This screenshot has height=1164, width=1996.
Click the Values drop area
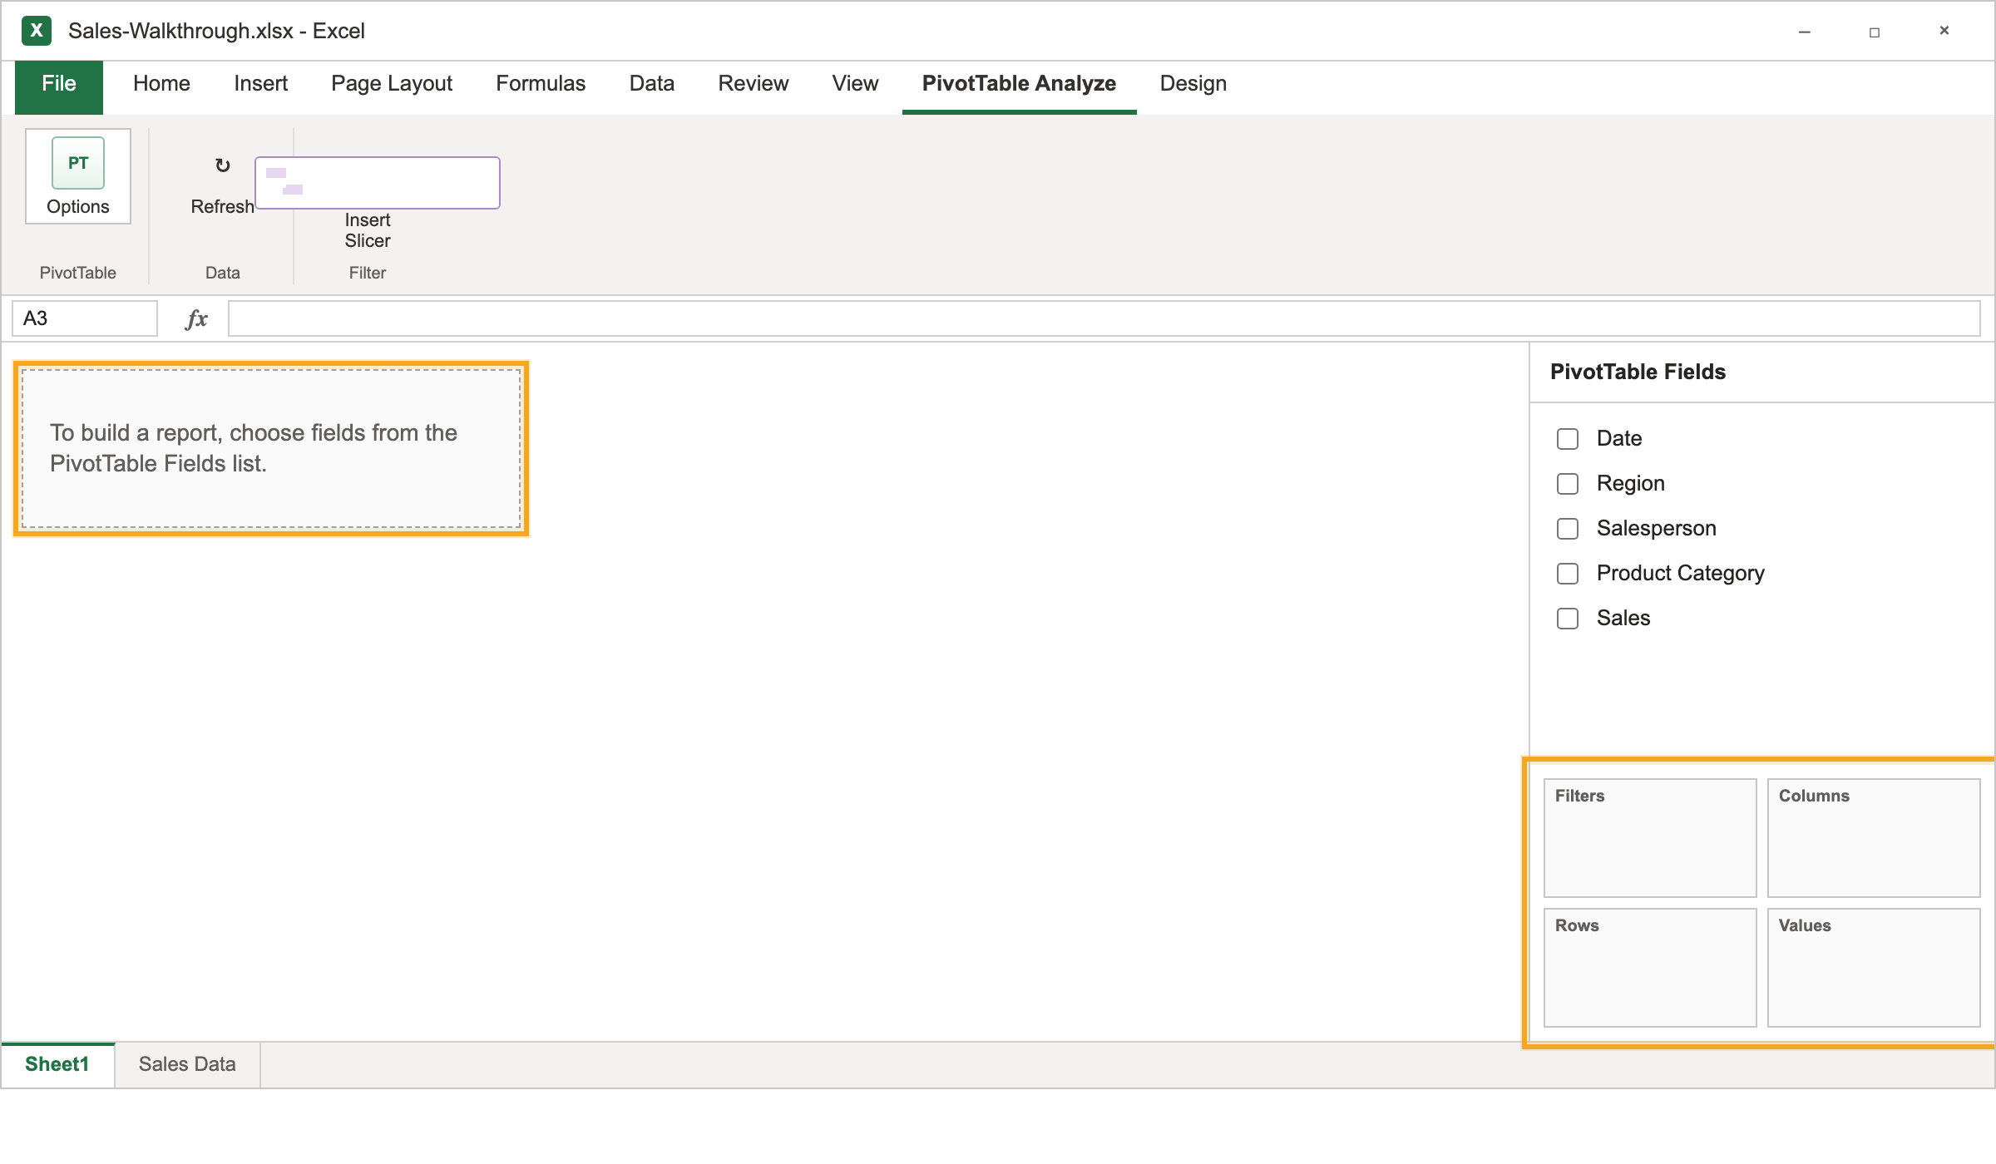1874,968
